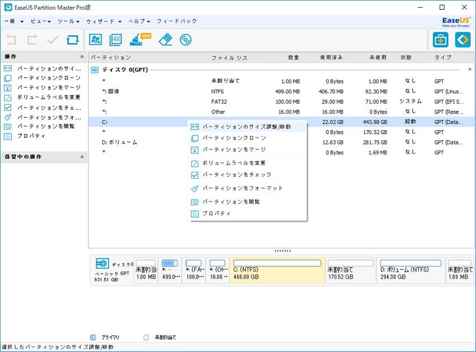
Task: Open the ビュー menu dropdown
Action: coord(40,21)
